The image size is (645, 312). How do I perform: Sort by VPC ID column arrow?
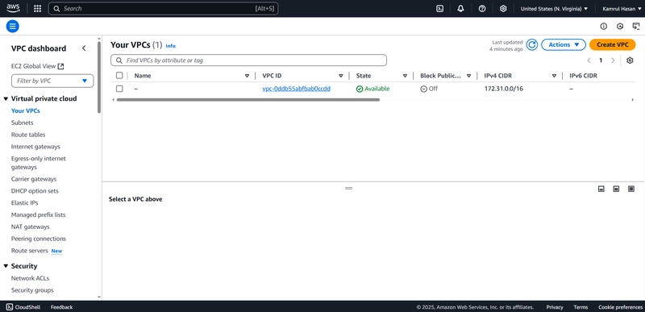click(340, 76)
